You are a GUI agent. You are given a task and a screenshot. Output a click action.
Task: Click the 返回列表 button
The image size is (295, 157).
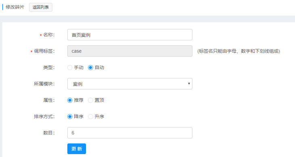(41, 7)
